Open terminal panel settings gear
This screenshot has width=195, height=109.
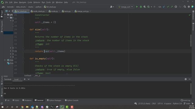pos(186,79)
